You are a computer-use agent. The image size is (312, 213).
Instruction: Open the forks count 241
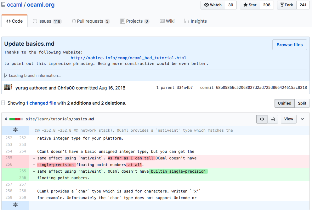tap(303, 5)
